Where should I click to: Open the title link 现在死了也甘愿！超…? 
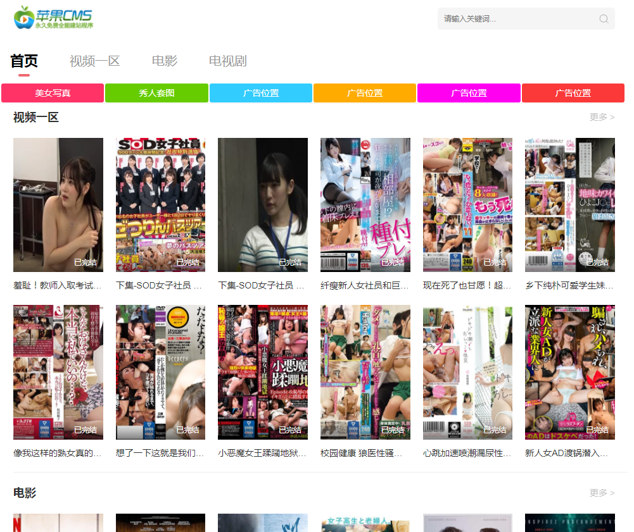(x=467, y=285)
